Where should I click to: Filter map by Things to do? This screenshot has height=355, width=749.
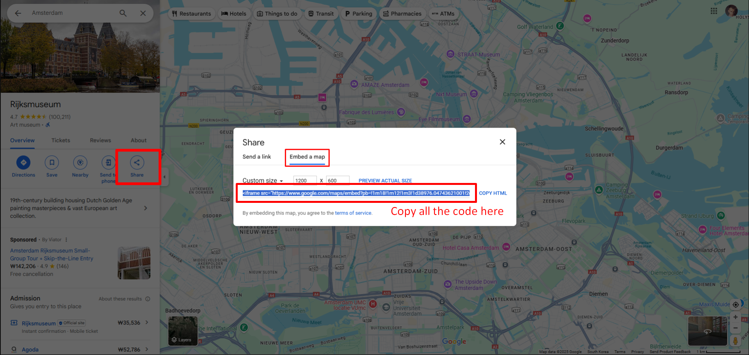pyautogui.click(x=277, y=14)
